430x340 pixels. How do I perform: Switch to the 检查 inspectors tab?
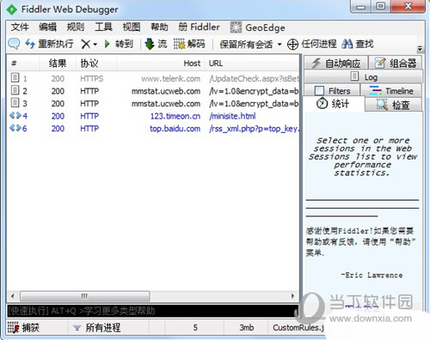point(393,105)
